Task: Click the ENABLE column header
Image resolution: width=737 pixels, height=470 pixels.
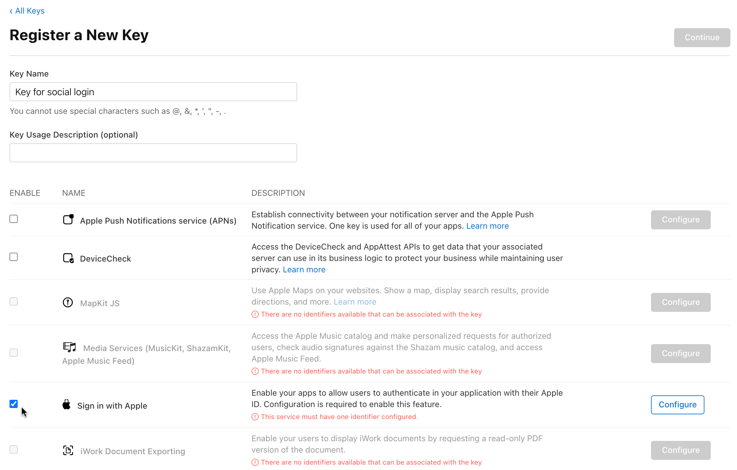Action: tap(25, 193)
